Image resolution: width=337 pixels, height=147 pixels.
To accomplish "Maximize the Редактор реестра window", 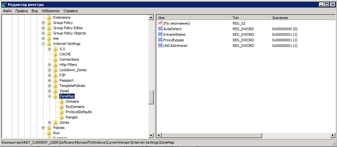I will (327, 4).
